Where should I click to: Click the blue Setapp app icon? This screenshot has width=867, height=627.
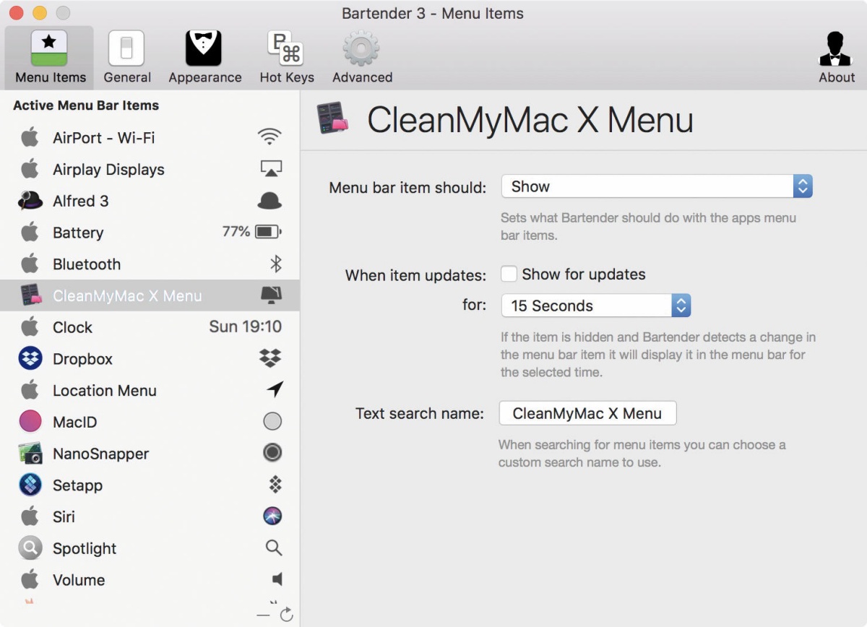point(30,485)
